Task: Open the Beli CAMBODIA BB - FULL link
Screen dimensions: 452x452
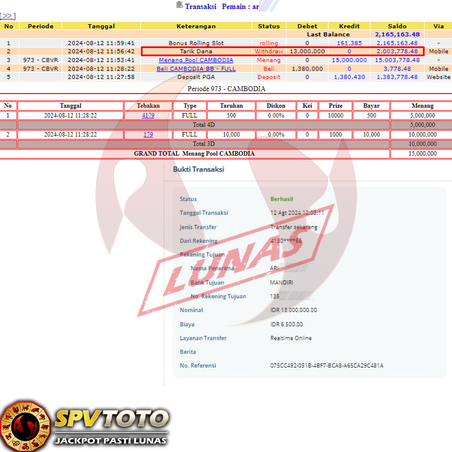Action: point(196,69)
